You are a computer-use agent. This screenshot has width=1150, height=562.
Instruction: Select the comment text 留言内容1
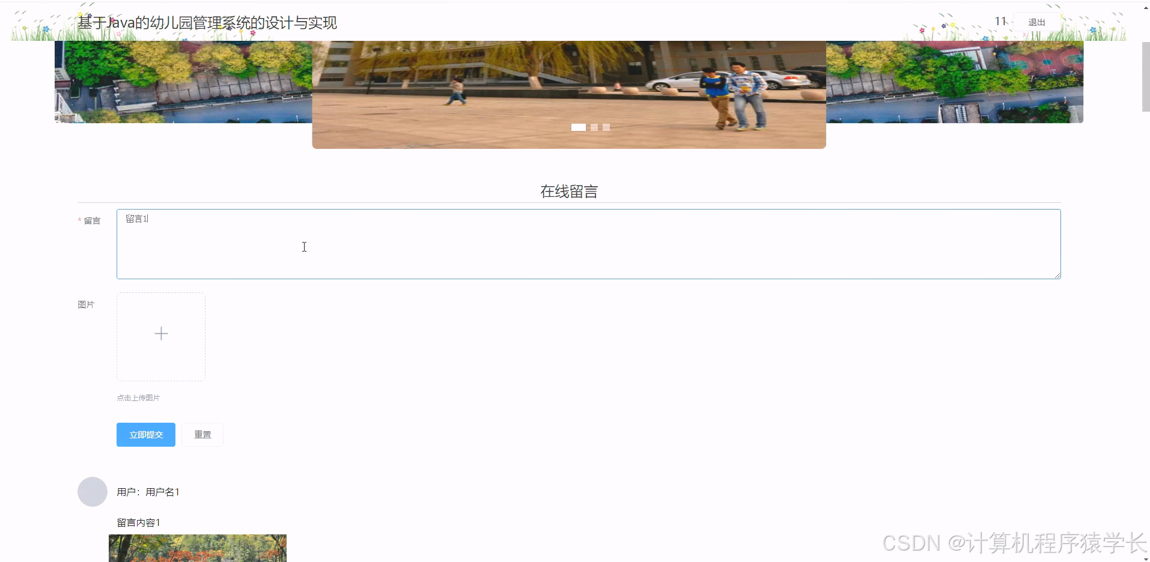coord(138,522)
